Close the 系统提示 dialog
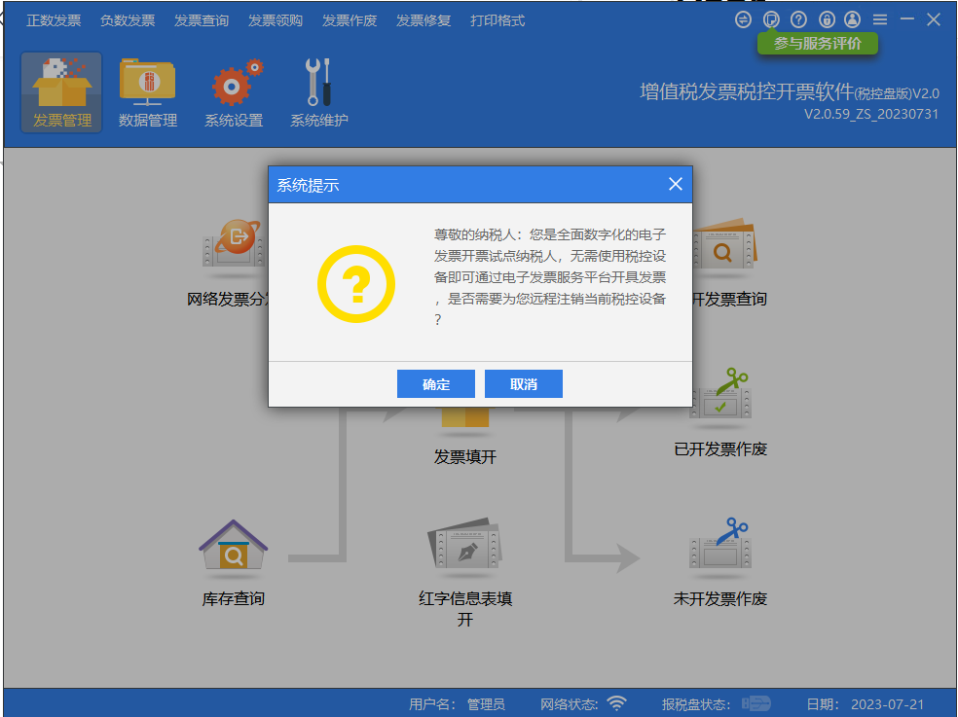 pyautogui.click(x=675, y=184)
